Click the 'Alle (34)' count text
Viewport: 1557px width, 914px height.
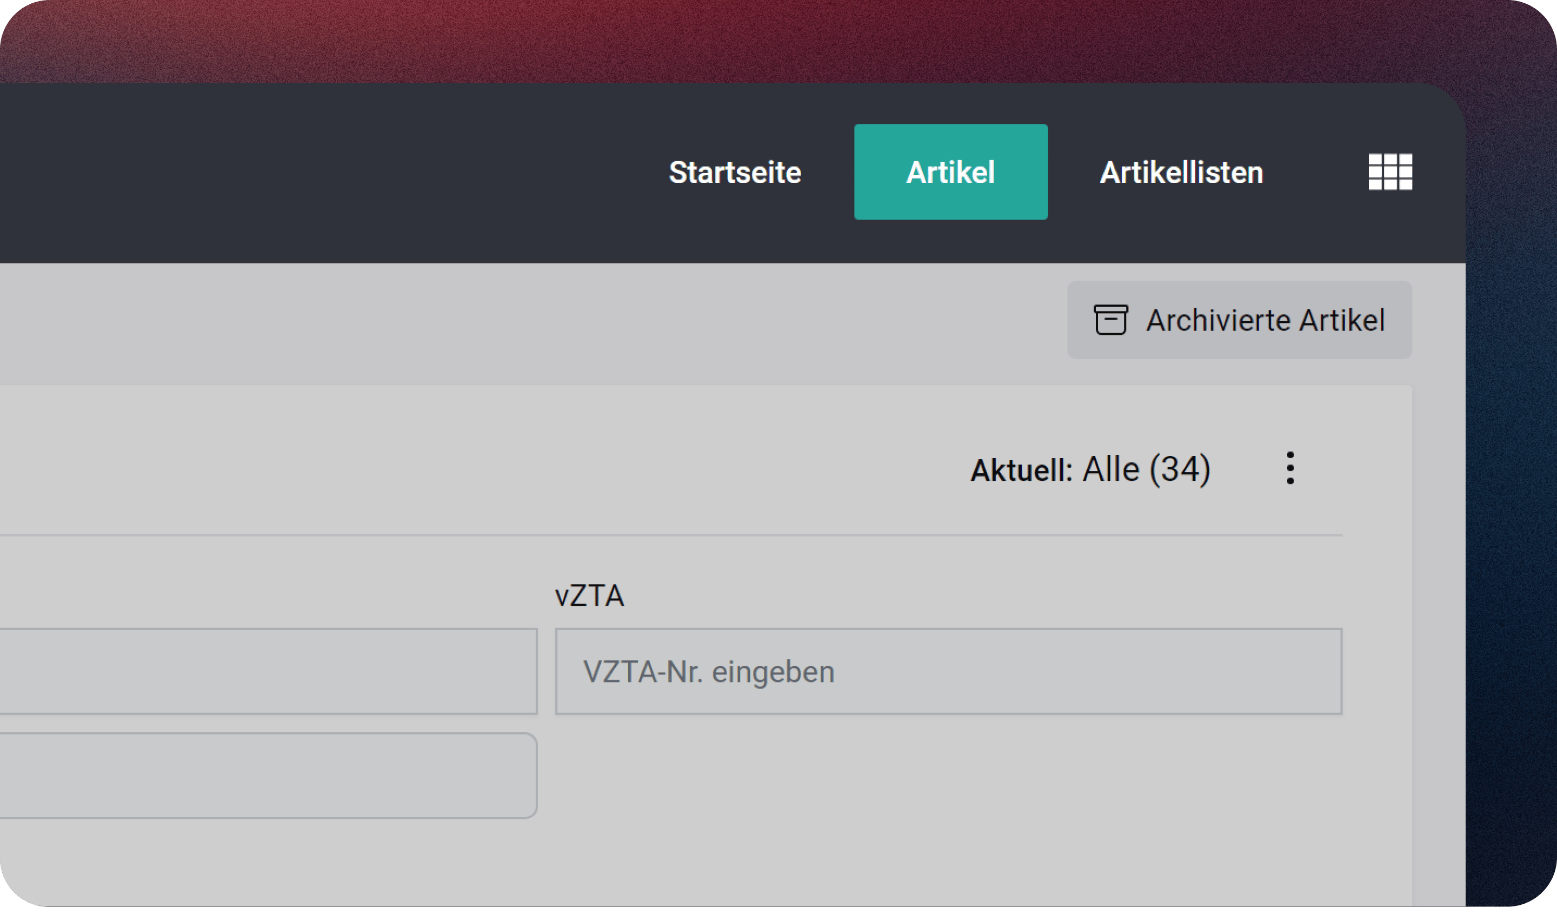1146,469
